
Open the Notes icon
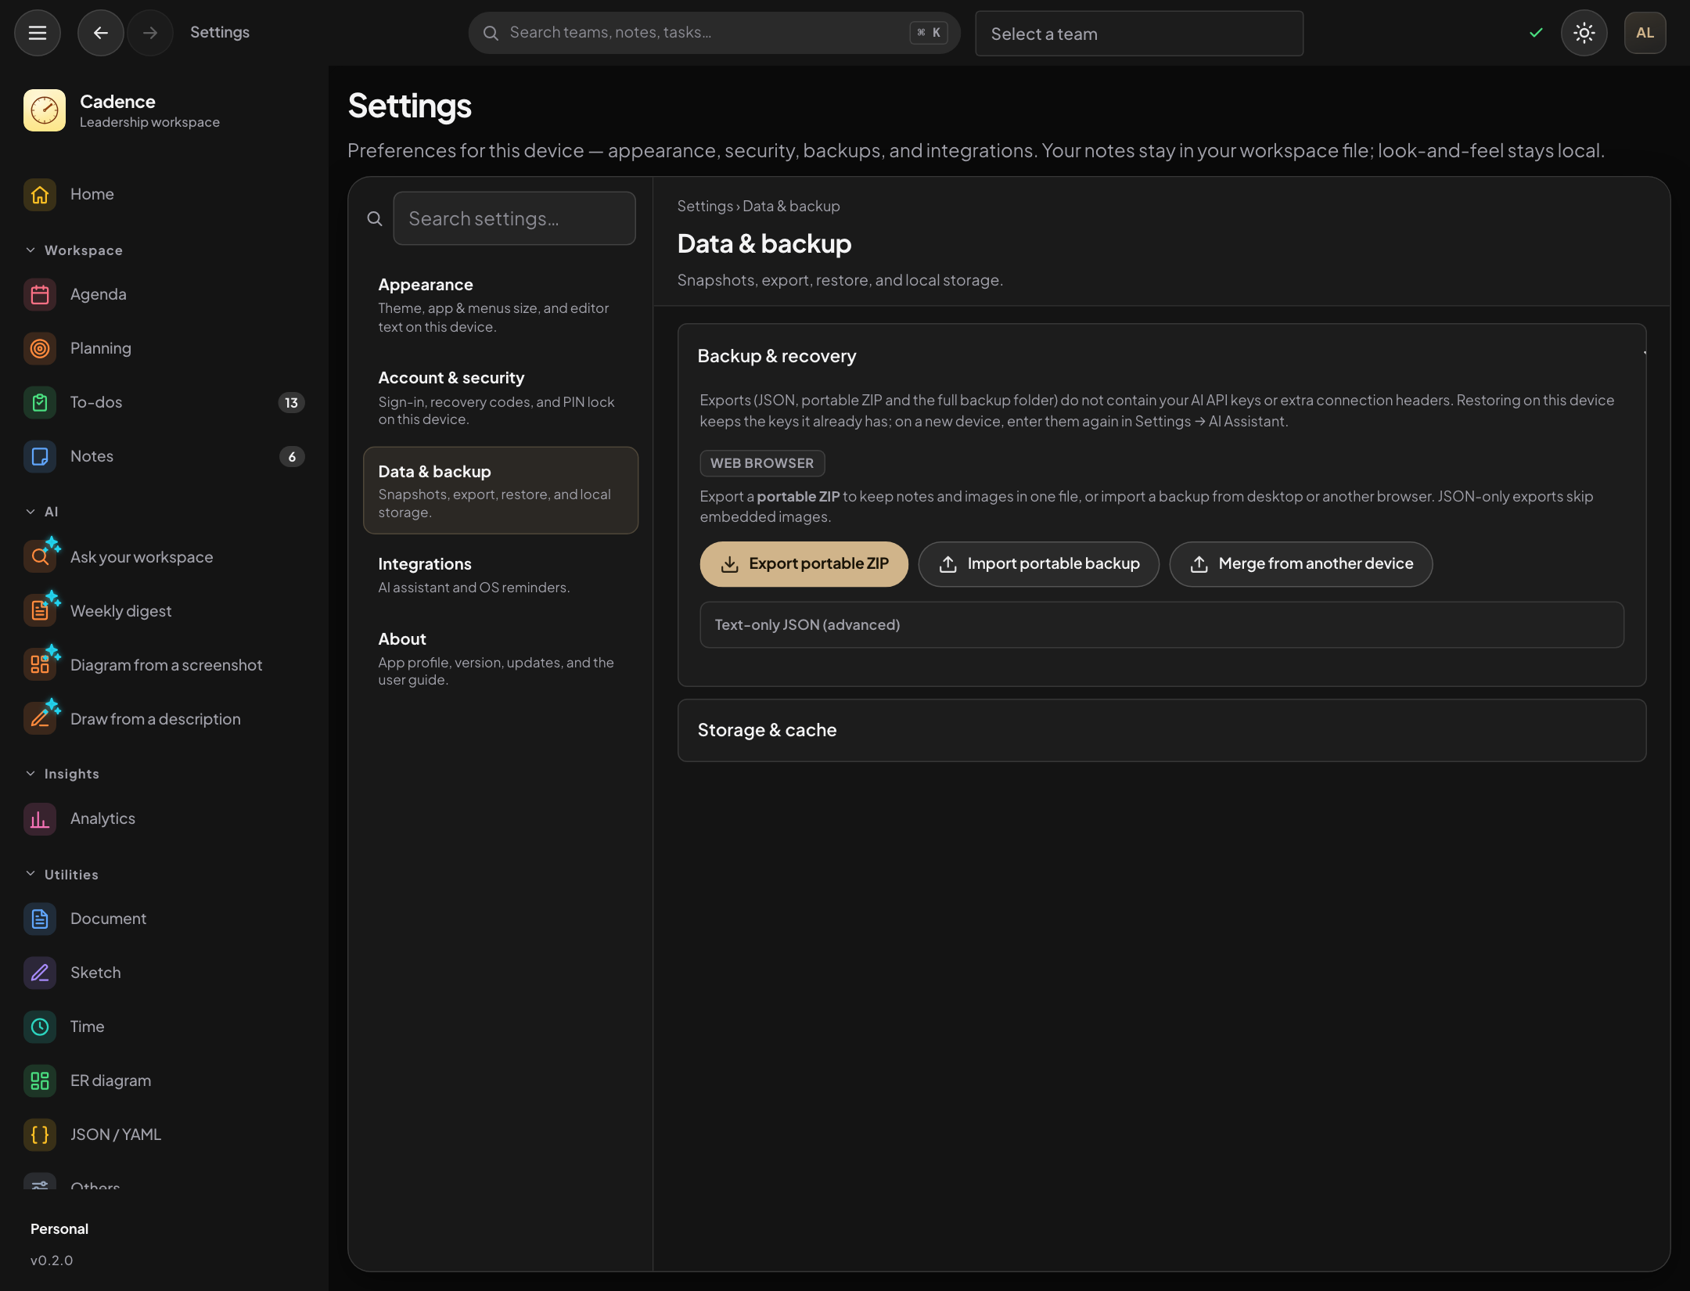click(x=40, y=457)
